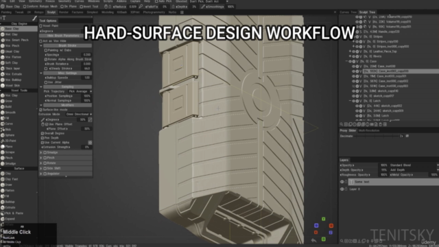
Task: Toggle Rotate Alpha Along Brush Stroke
Action: [x=46, y=60]
